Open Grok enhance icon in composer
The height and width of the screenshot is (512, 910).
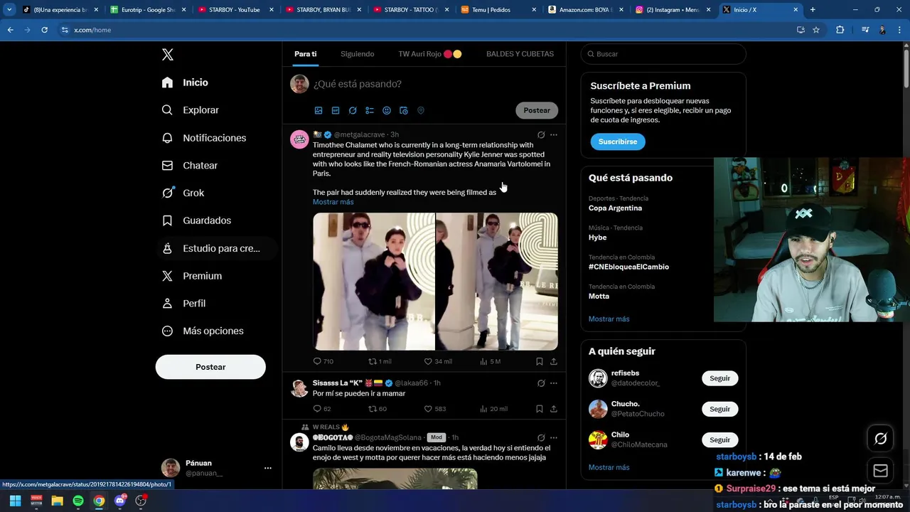(x=353, y=110)
